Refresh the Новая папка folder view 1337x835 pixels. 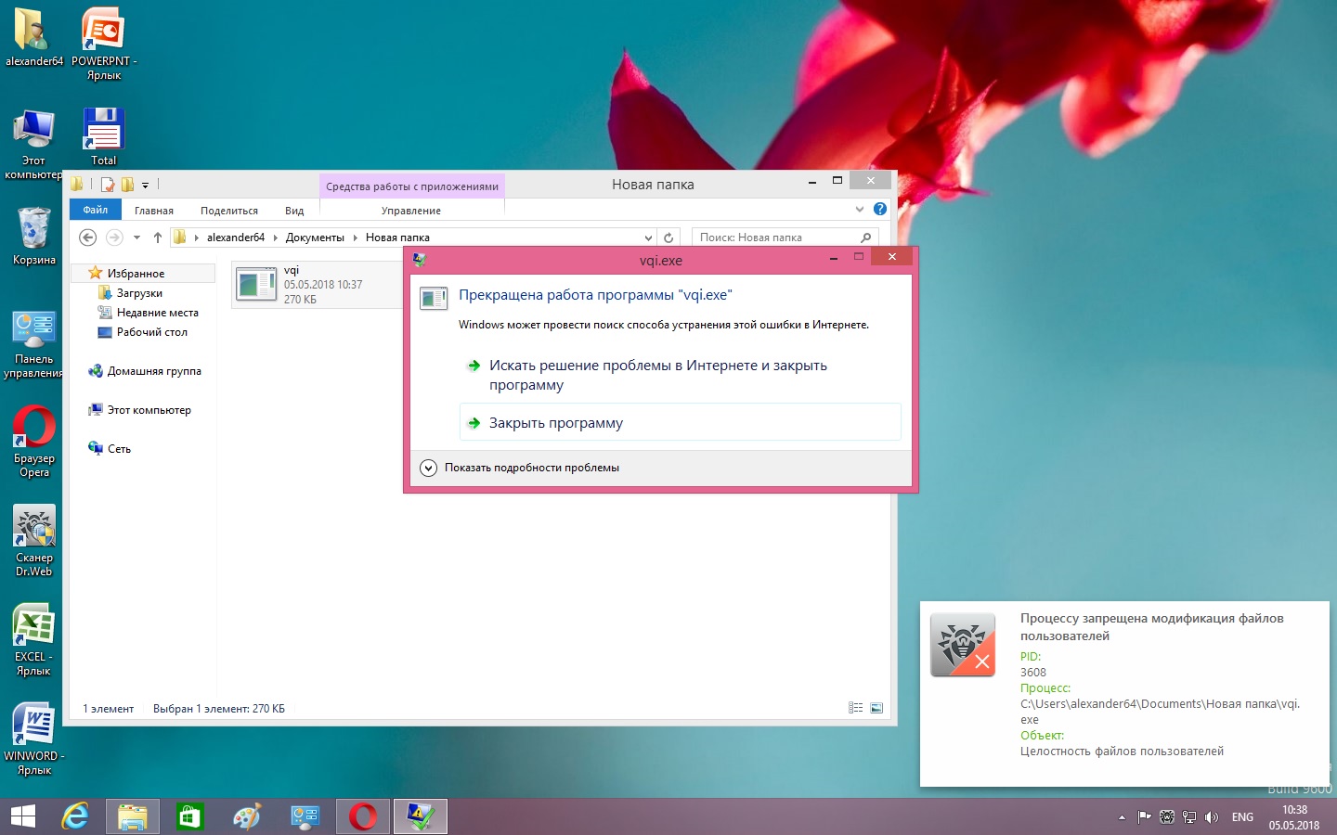[x=668, y=238]
